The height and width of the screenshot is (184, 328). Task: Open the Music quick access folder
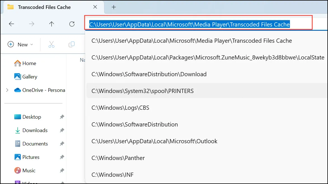25,170
